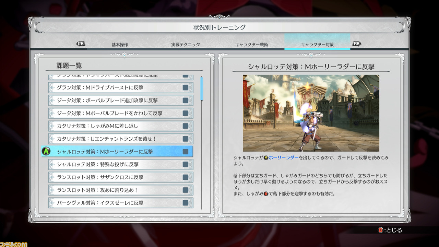Toggle completion box for グラン対策:Mドライブバースト
This screenshot has height=247, width=439.
coord(185,88)
